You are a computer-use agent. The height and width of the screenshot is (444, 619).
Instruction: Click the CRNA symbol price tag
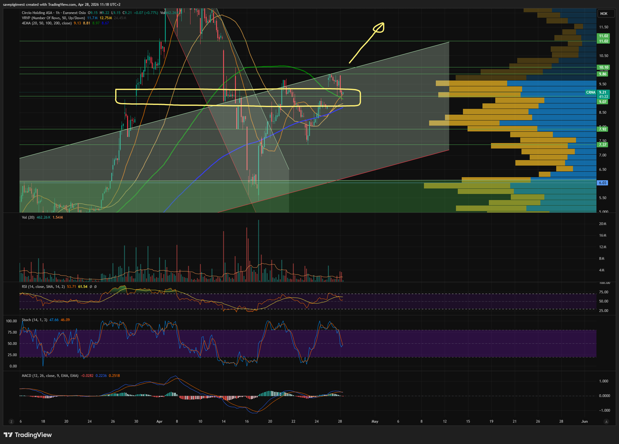click(x=590, y=92)
